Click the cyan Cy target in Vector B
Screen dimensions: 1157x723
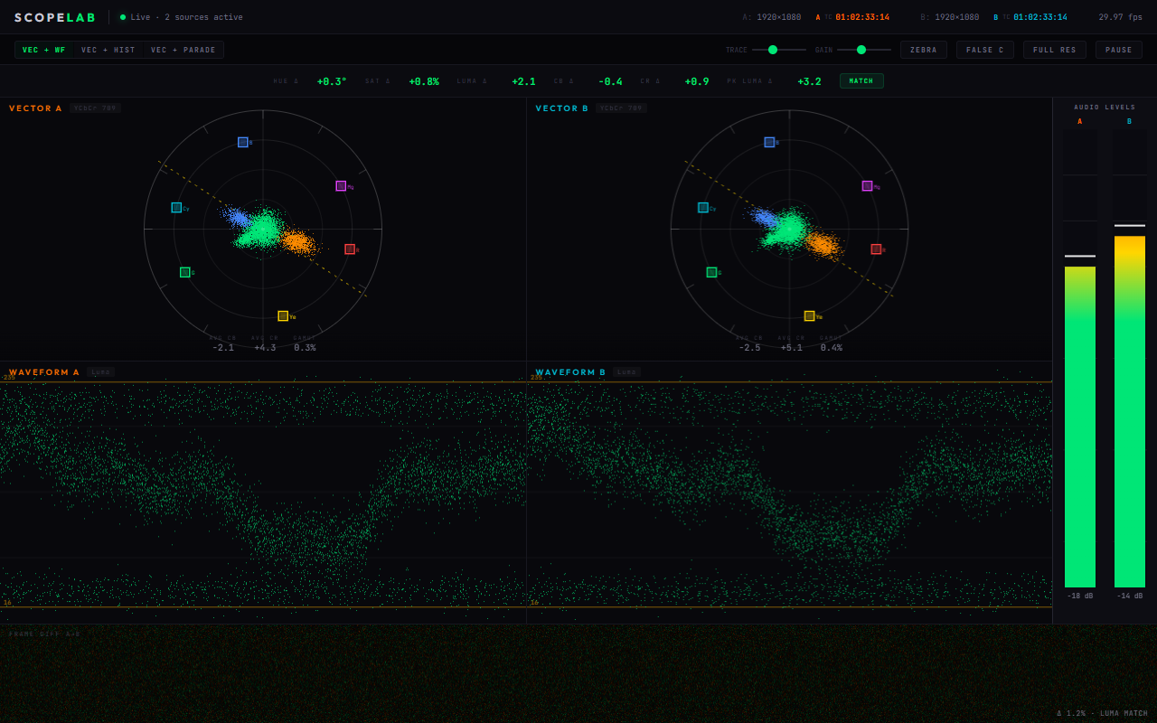(x=703, y=208)
